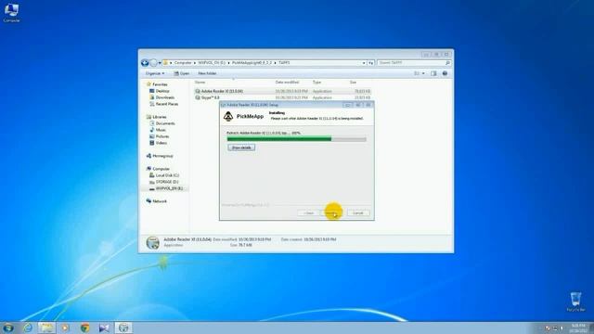The height and width of the screenshot is (334, 594).
Task: Click the search magnifier icon in Explorer
Action: pos(447,63)
